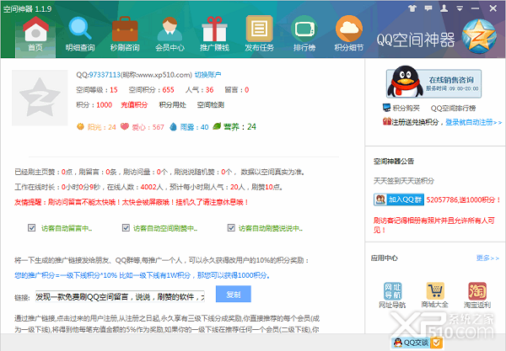Click 登录就自动注册 link
This screenshot has height=351, width=506.
(473, 122)
